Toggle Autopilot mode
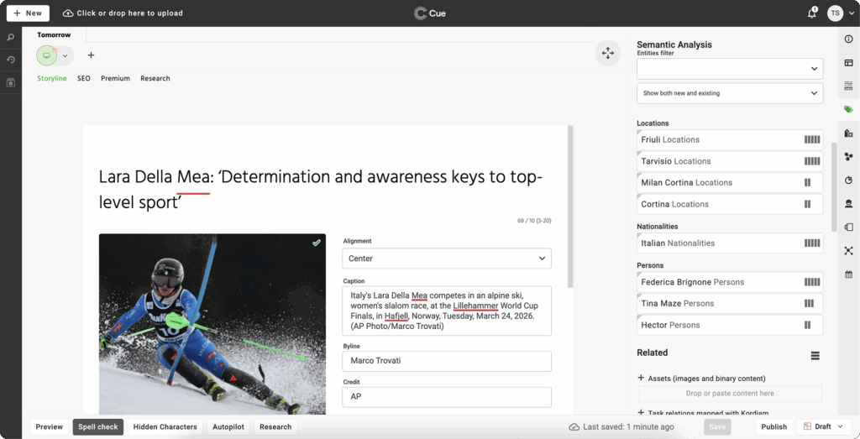Image resolution: width=860 pixels, height=439 pixels. (x=228, y=426)
